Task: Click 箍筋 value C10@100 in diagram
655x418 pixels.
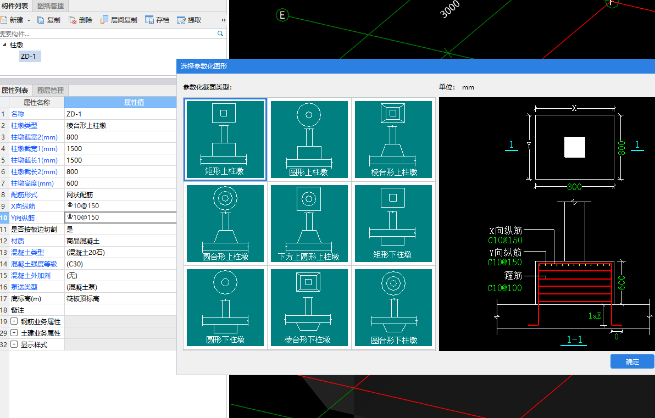Action: click(x=504, y=288)
